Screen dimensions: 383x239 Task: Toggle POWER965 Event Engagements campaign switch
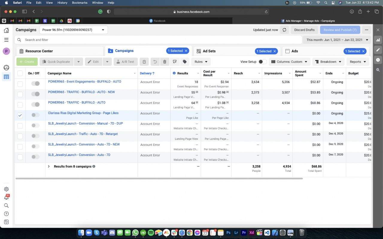35,84
